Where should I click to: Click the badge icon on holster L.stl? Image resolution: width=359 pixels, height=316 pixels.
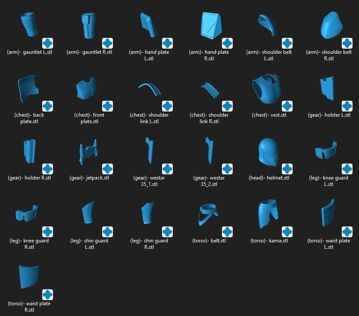click(x=347, y=106)
